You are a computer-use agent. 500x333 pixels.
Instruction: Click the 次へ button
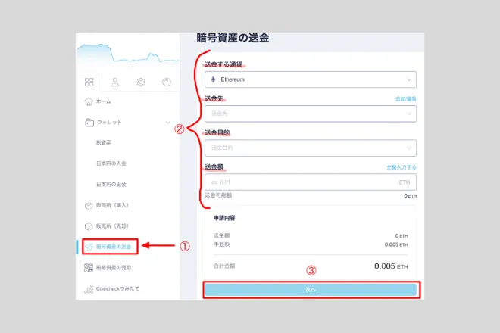click(x=311, y=290)
